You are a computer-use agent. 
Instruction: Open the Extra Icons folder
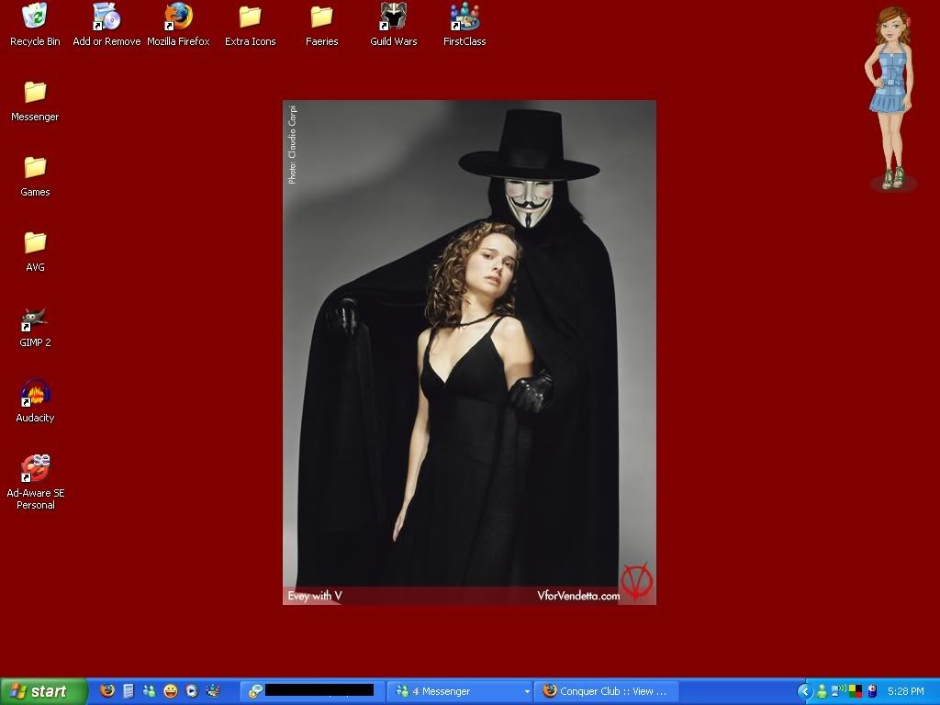coord(250,17)
